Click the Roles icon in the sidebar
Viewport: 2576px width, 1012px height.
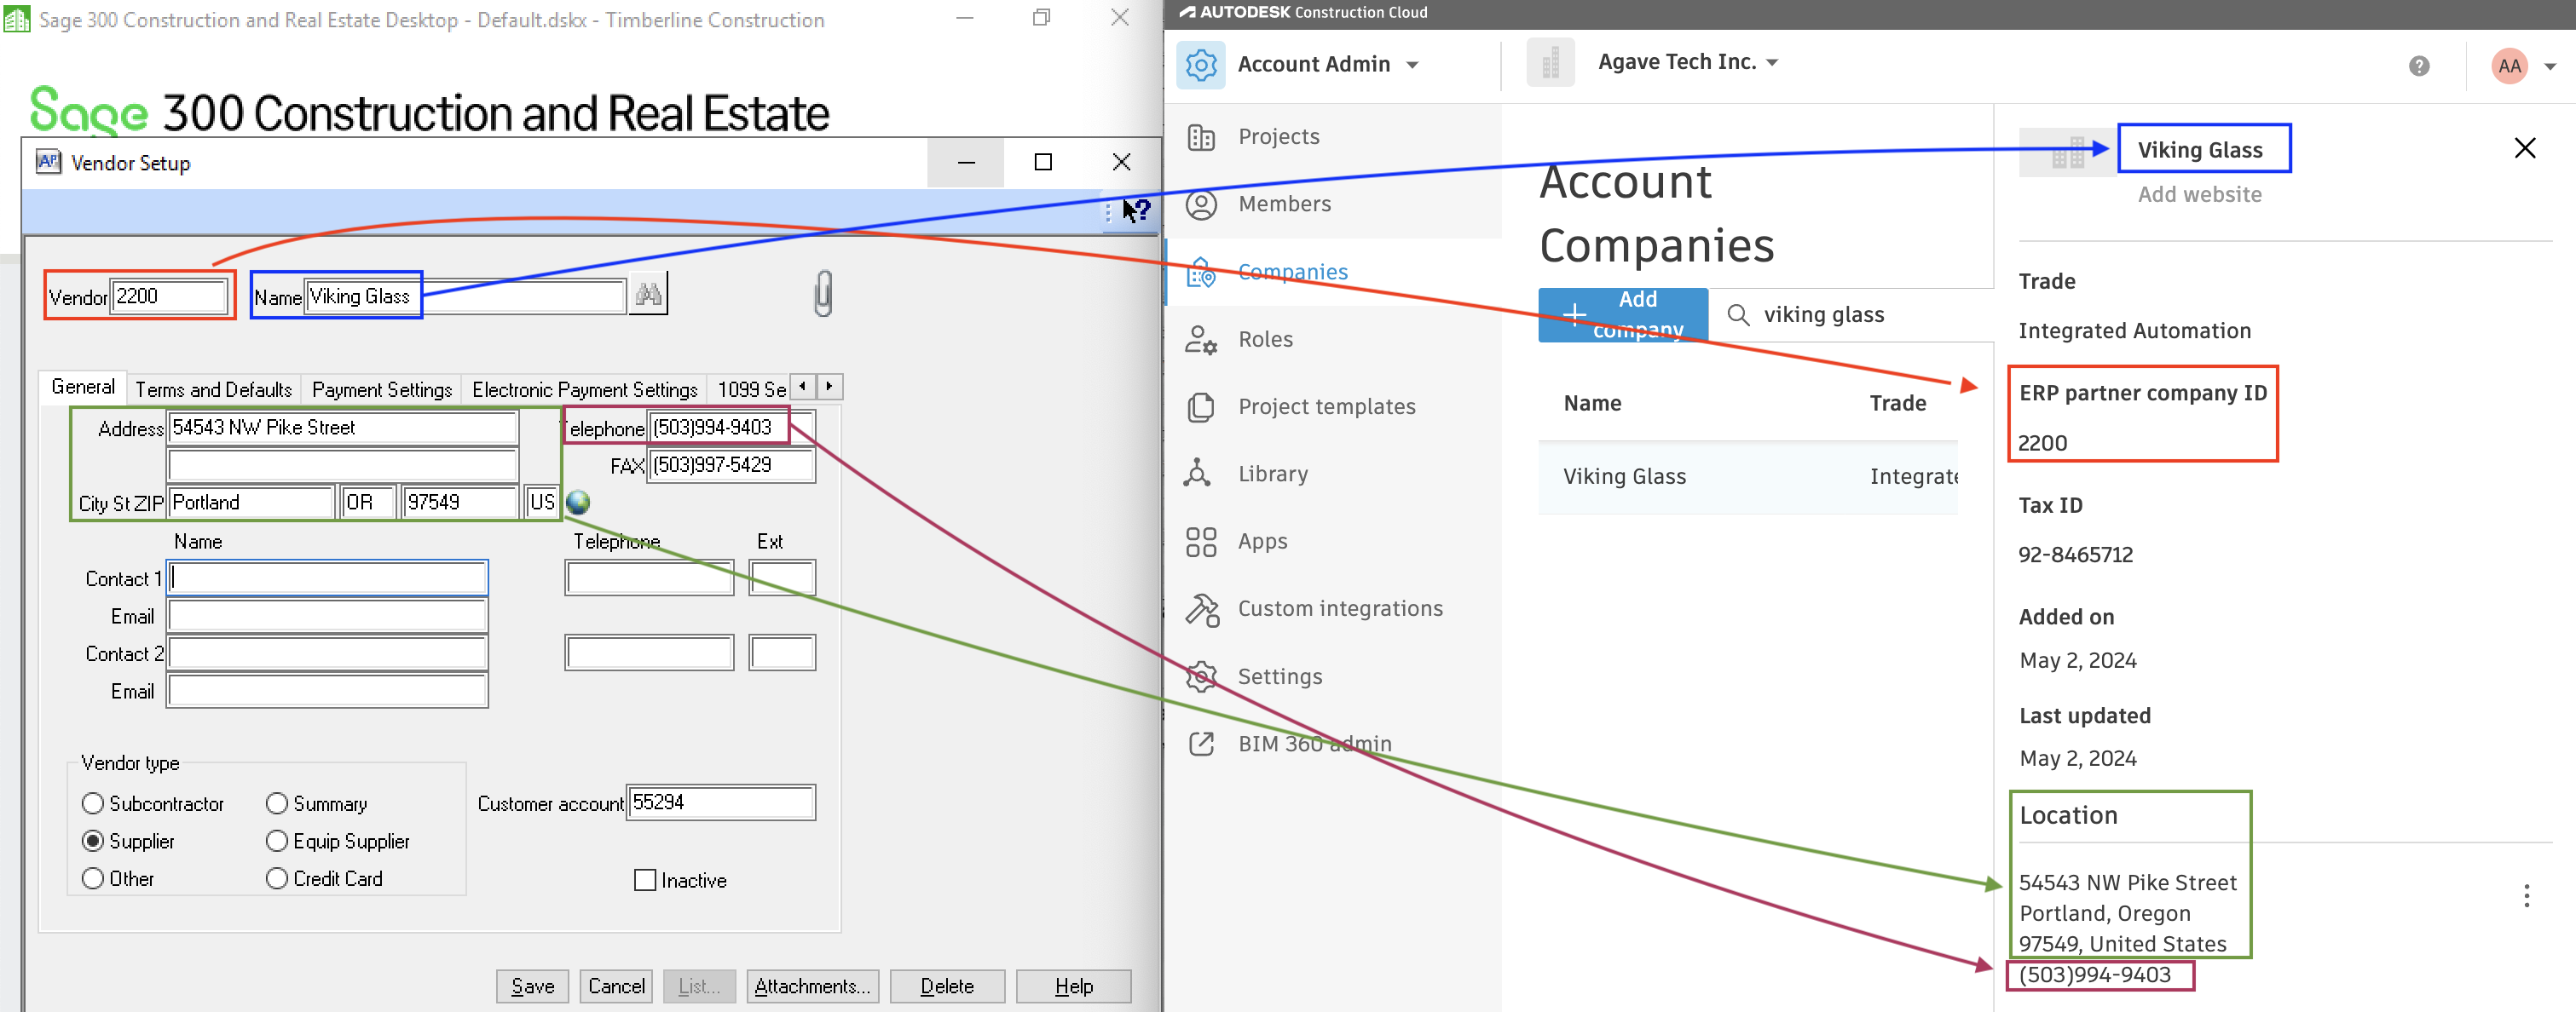pyautogui.click(x=1200, y=340)
